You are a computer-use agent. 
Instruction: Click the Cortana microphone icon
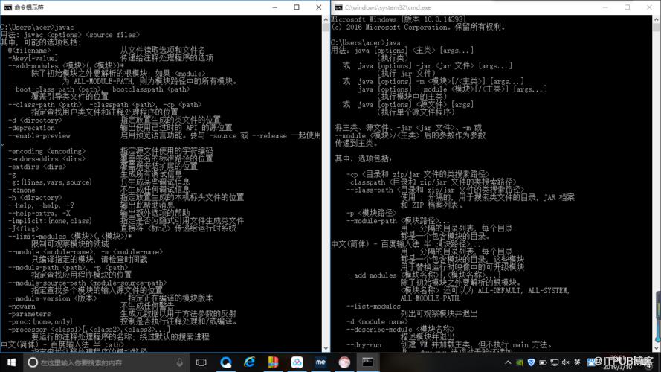click(180, 362)
